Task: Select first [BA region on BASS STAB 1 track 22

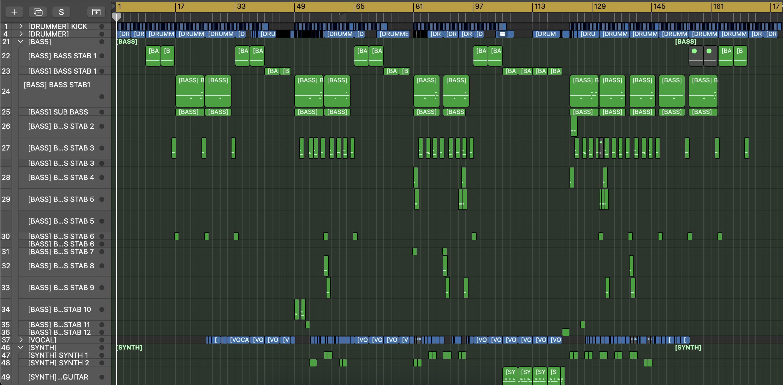Action: coord(153,56)
